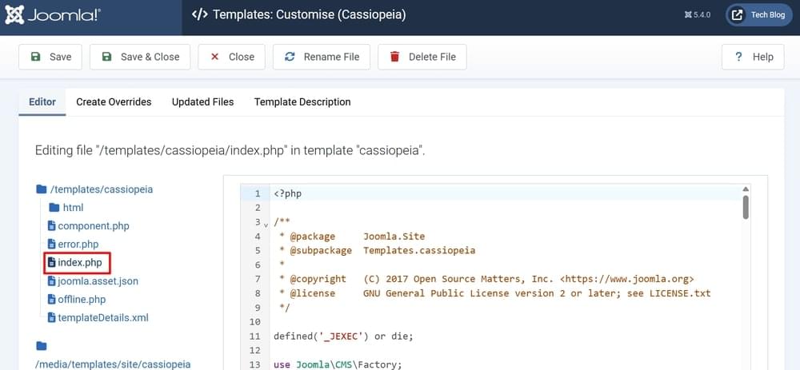
Task: Expand the html folder
Action: pos(66,208)
